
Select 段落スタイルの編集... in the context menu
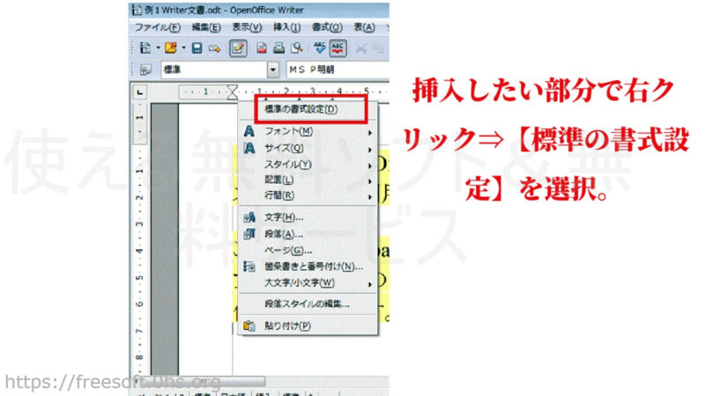click(308, 304)
